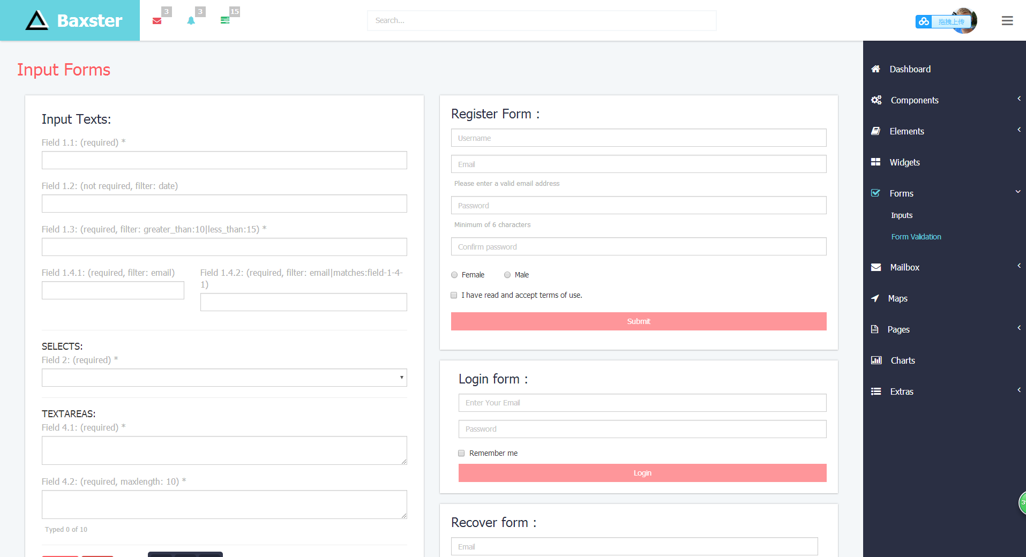Click the Register form Password field
The height and width of the screenshot is (557, 1026).
pyautogui.click(x=639, y=205)
